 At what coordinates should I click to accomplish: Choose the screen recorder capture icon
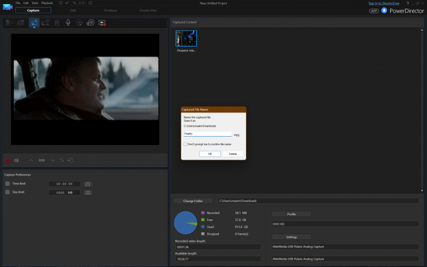coord(102,23)
